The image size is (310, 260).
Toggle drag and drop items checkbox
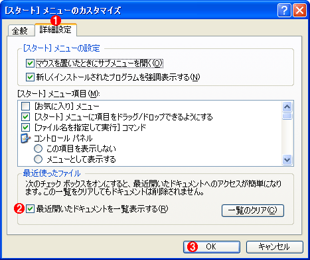[25, 117]
